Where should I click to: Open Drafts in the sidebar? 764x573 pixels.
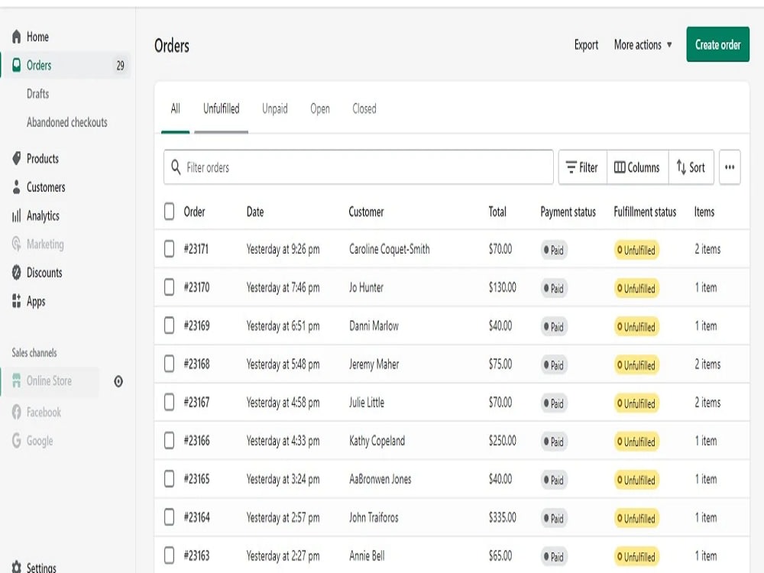pos(38,93)
